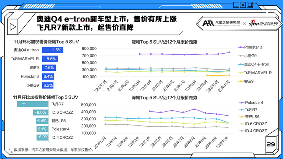Screen dimensions: 283x159
Task: Click the Polestar 4 peak point at 23年8月
Action: click(x=194, y=110)
